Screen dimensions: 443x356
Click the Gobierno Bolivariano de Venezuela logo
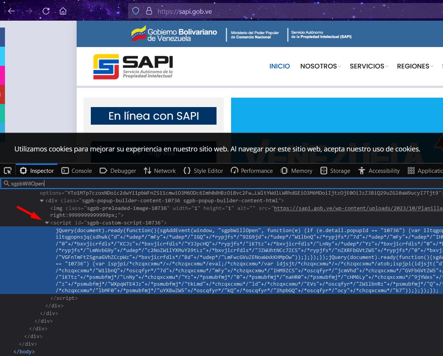(174, 34)
